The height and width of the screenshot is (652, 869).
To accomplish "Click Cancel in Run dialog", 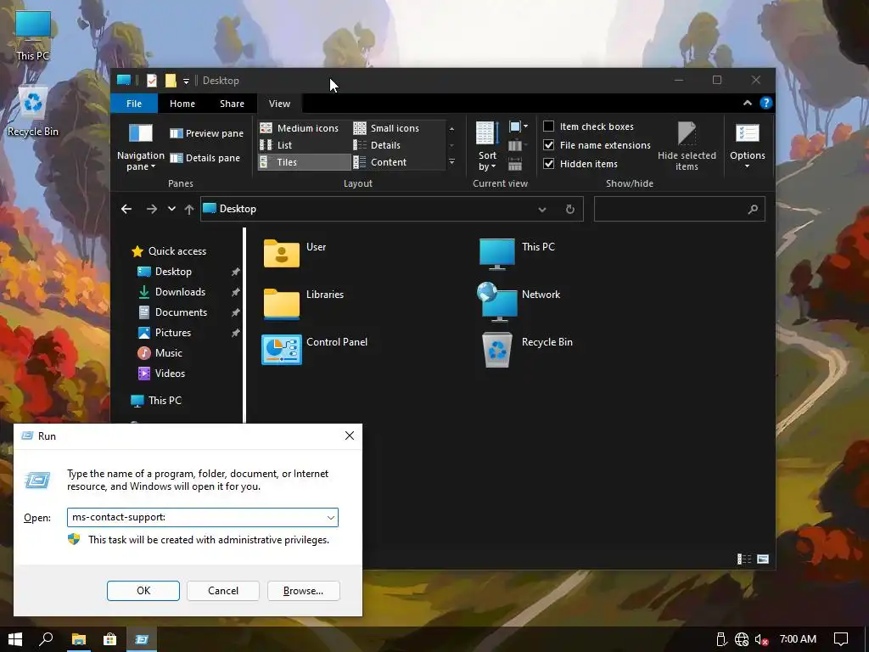I will point(223,591).
